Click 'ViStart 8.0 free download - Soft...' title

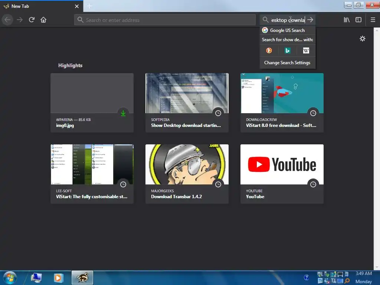281,125
